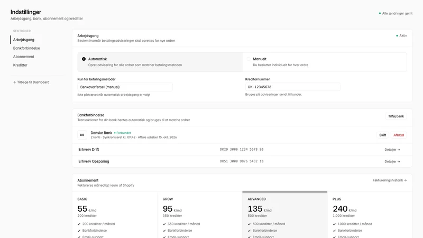Click the '240 €/md' price text

[x=345, y=209]
